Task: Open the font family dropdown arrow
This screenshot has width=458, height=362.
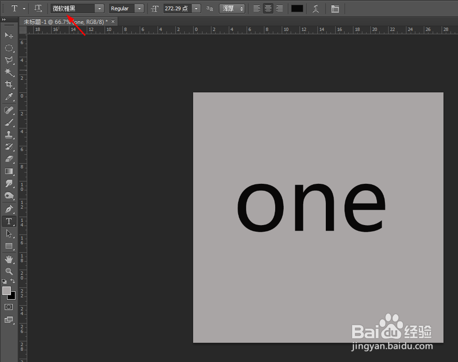Action: click(99, 9)
